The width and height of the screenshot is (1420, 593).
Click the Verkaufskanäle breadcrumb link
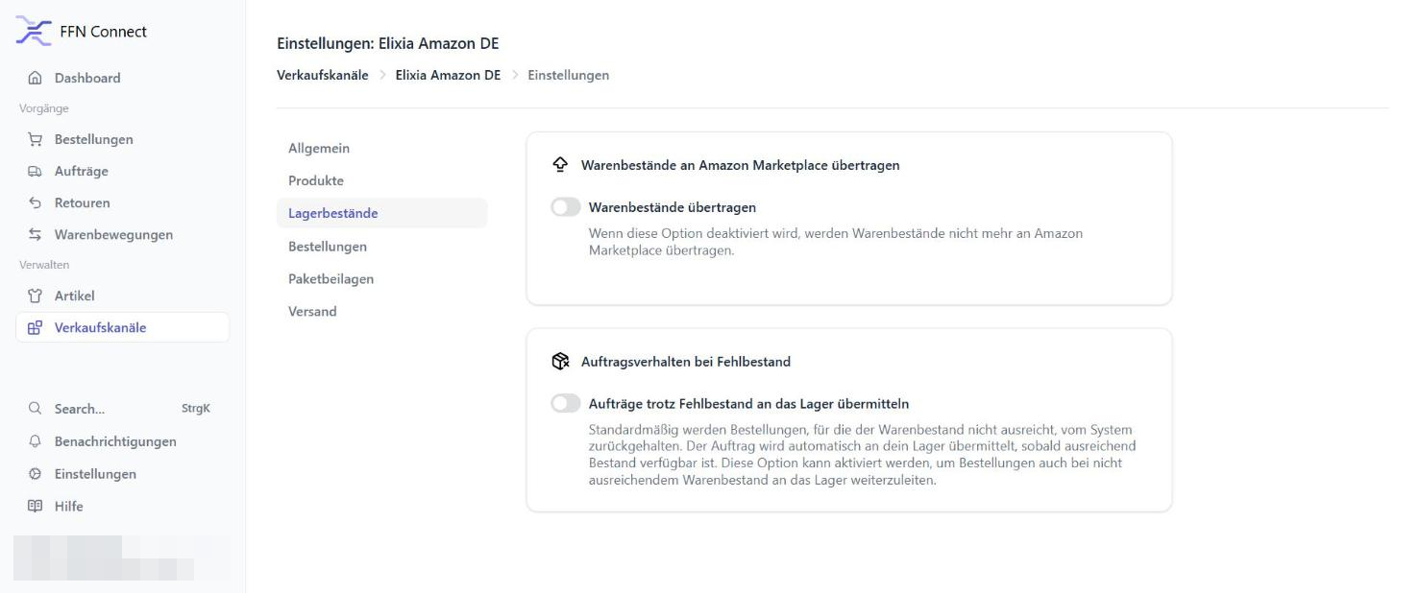[x=323, y=75]
